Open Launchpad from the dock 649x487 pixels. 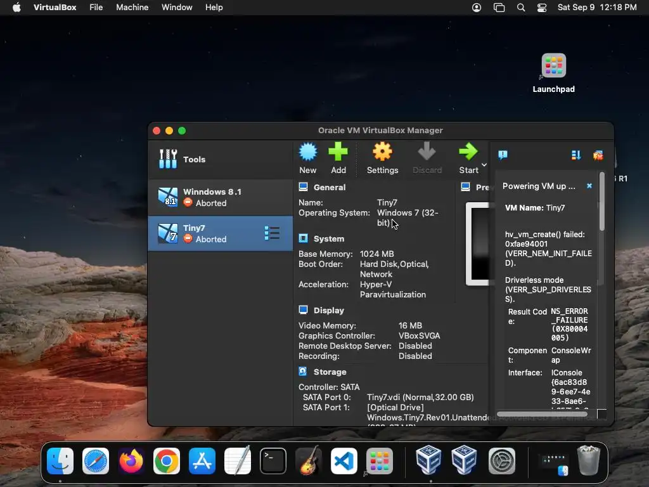(379, 461)
